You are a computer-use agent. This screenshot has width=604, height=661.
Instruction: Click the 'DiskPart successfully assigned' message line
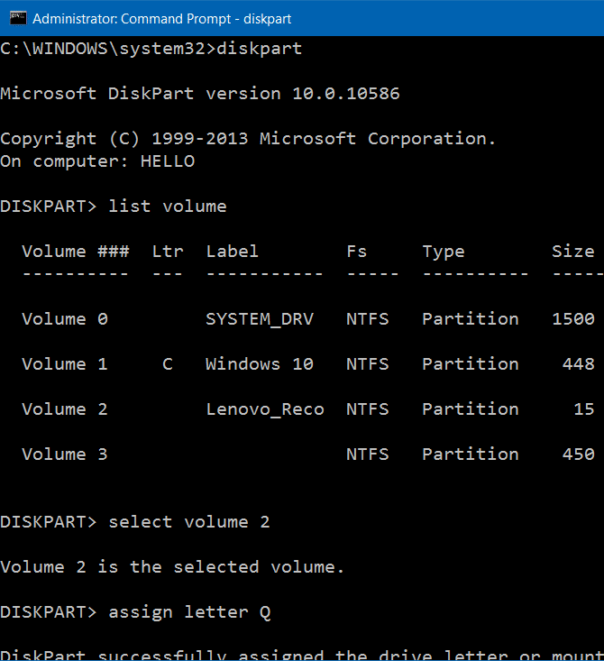point(302,656)
